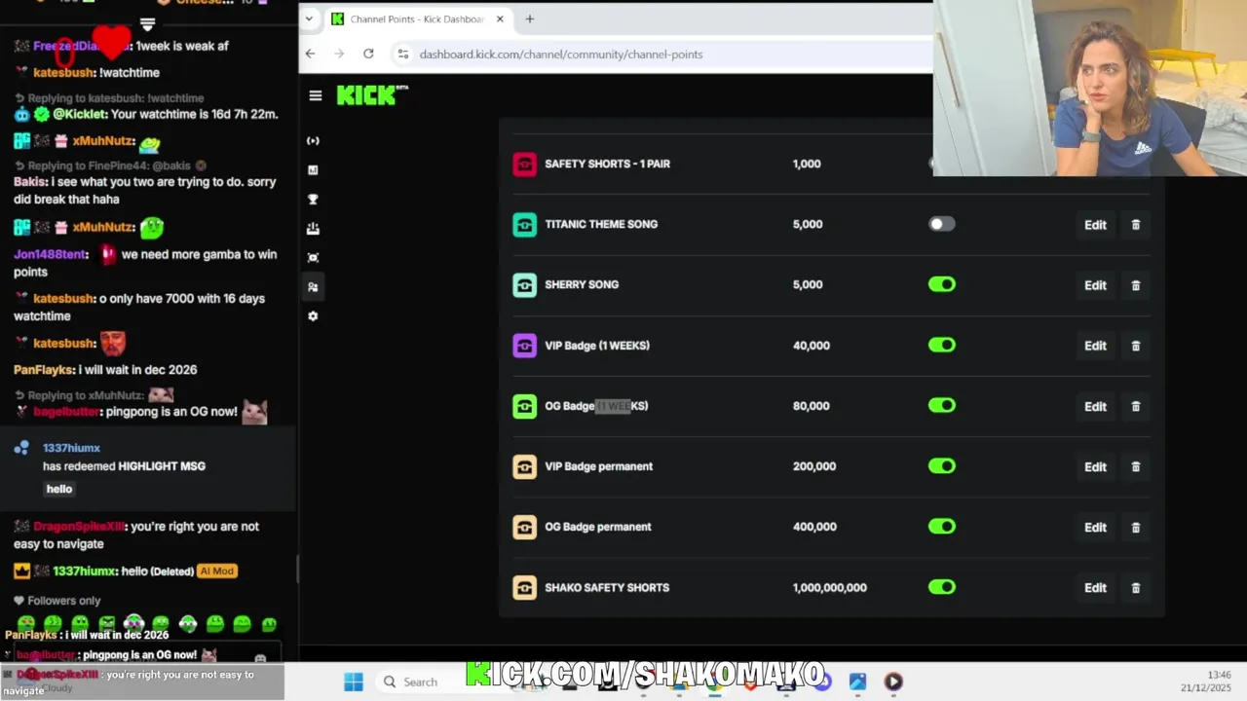1247x701 pixels.
Task: Delete the VIP Badge permanent reward
Action: 1135,466
